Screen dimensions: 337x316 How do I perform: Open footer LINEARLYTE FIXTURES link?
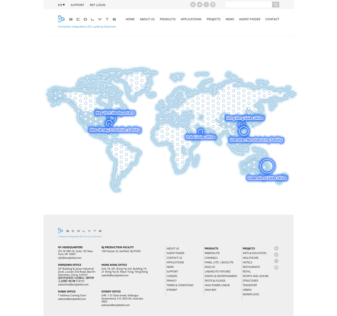pyautogui.click(x=218, y=271)
